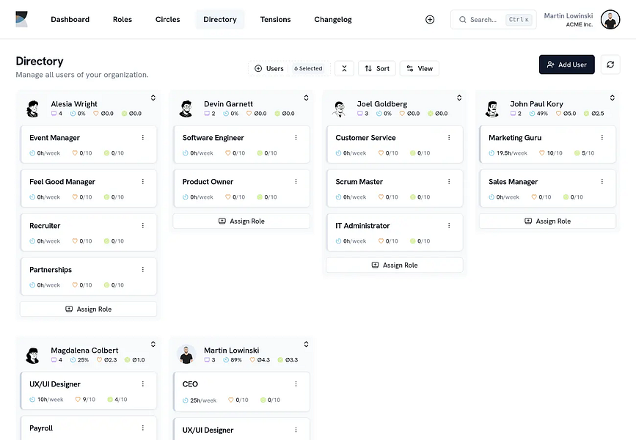The image size is (636, 440).
Task: Assign a role to Devin Garnett
Action: tap(241, 221)
